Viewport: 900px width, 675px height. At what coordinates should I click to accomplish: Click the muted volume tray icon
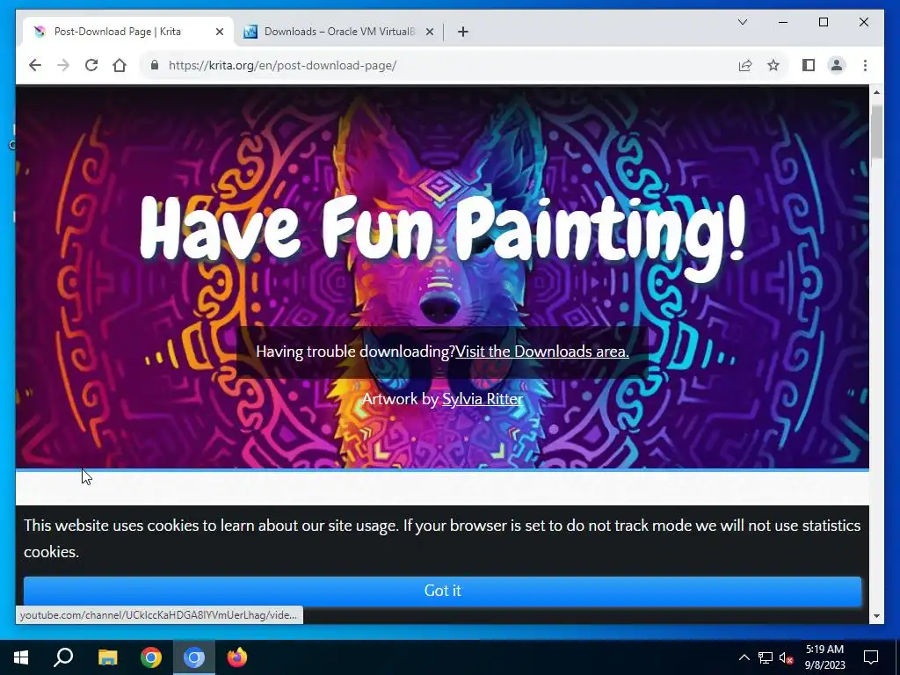[787, 657]
